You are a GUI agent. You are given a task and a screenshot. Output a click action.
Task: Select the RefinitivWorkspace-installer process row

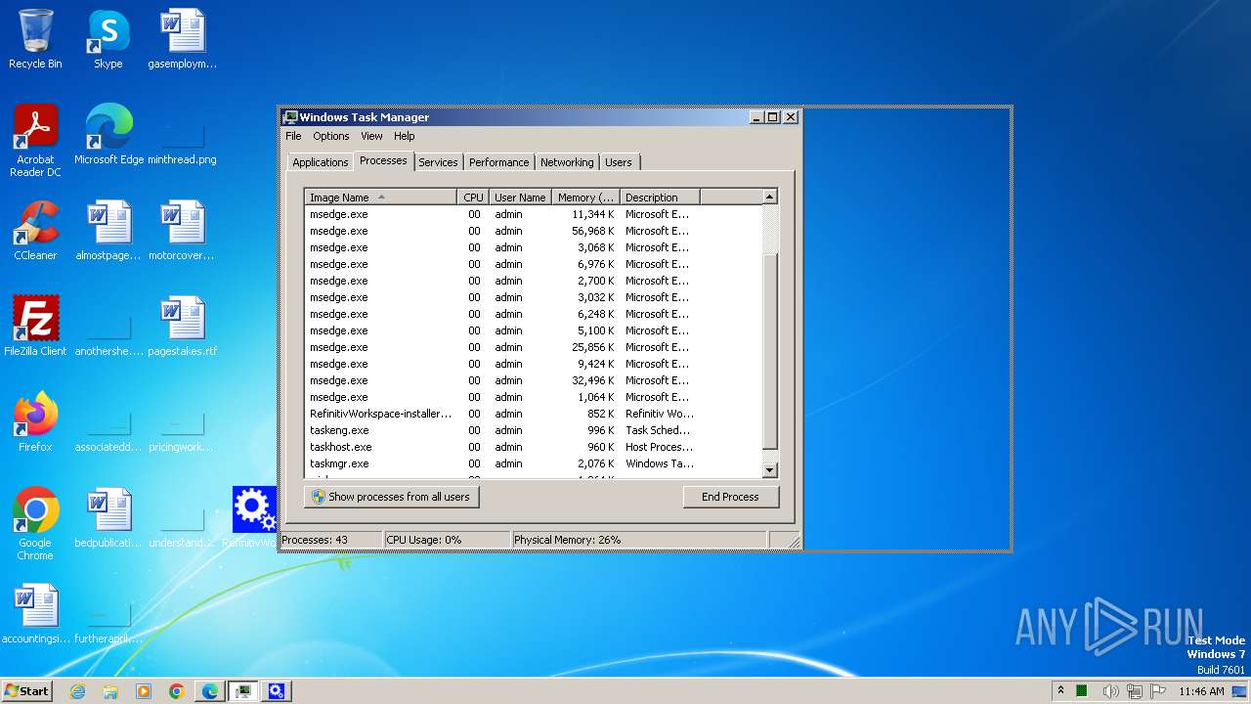point(533,414)
